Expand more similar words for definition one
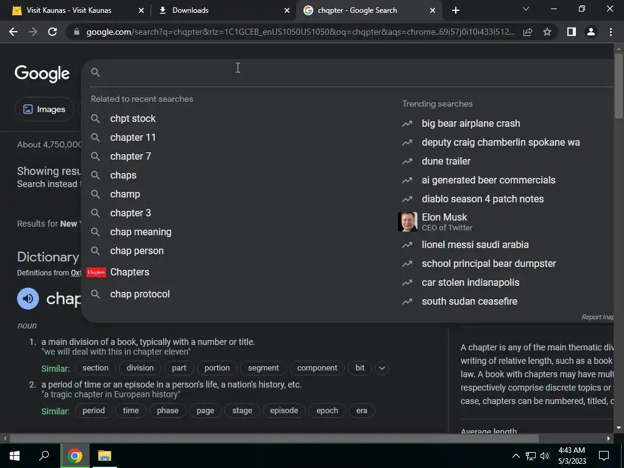 (x=382, y=368)
